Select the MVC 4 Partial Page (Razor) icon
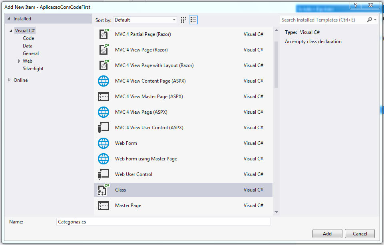 103,34
